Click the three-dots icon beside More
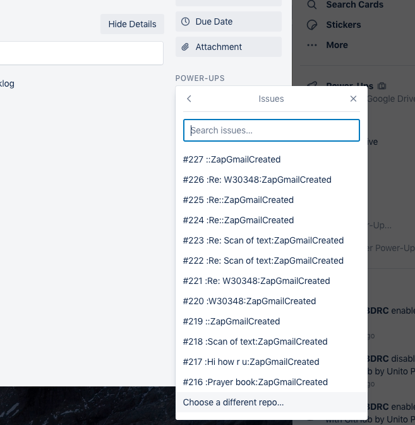The image size is (415, 425). [x=312, y=45]
